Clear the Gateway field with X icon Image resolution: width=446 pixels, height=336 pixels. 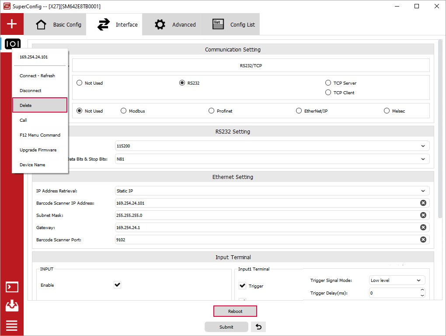(x=423, y=227)
